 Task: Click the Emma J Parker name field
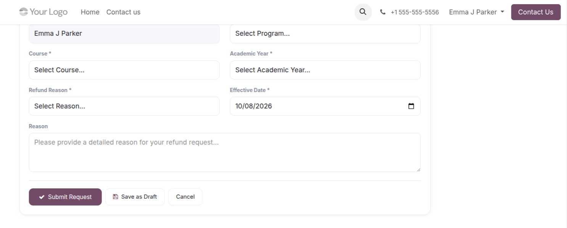pyautogui.click(x=124, y=33)
